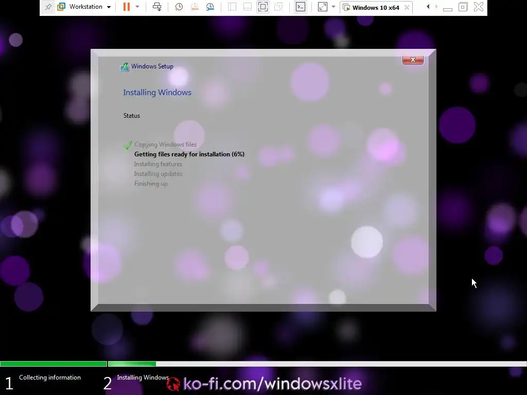Go to the next tab arrow
Image resolution: width=527 pixels, height=395 pixels.
pyautogui.click(x=436, y=7)
